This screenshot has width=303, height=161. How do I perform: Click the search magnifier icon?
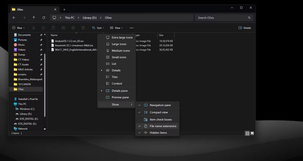coord(249,18)
